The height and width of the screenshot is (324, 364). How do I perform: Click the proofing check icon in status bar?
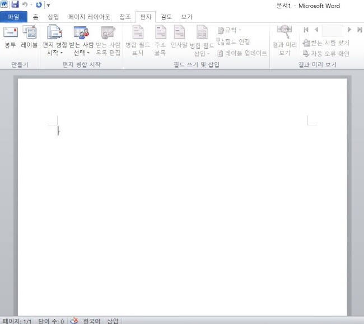pyautogui.click(x=74, y=321)
